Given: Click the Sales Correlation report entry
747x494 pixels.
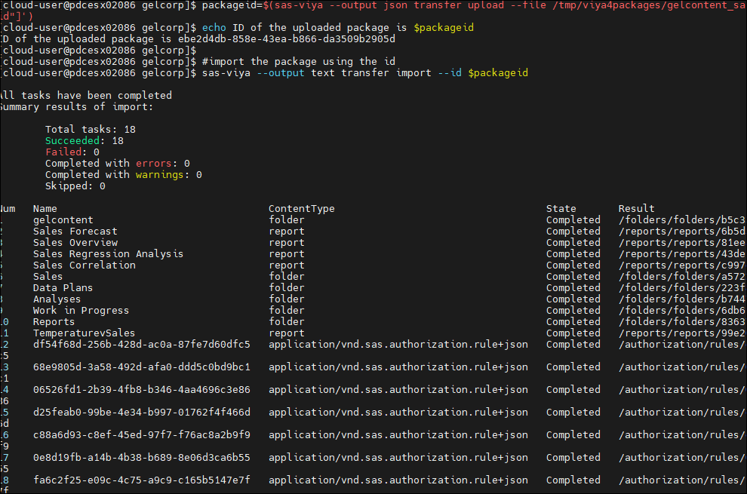Looking at the screenshot, I should click(85, 265).
